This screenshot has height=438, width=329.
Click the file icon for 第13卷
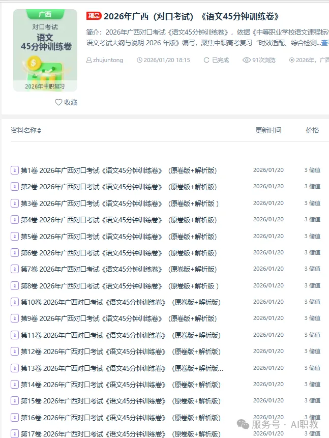15,368
